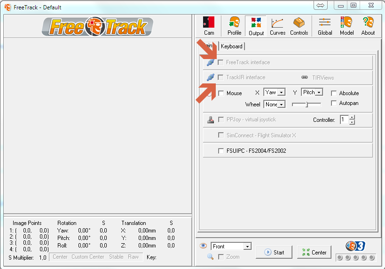Decrease the Controller number stepper

(x=352, y=122)
